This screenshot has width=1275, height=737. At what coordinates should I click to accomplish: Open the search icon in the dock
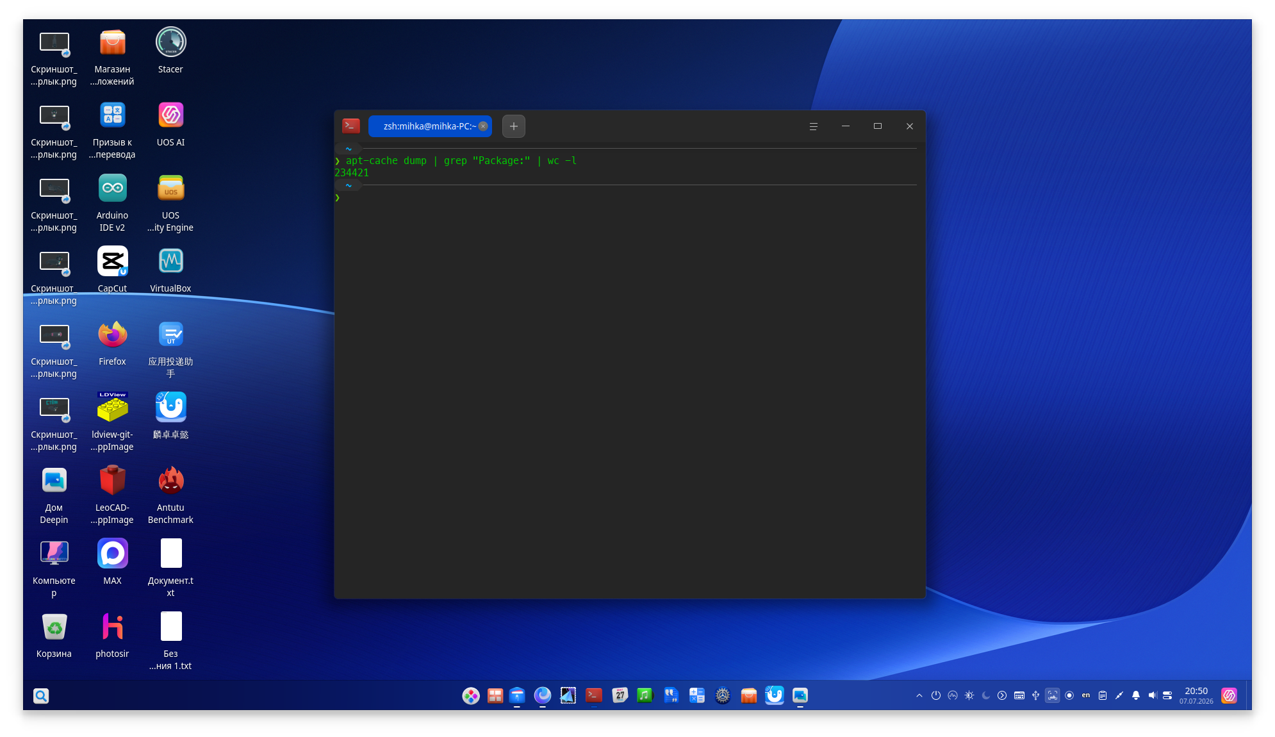(x=41, y=696)
